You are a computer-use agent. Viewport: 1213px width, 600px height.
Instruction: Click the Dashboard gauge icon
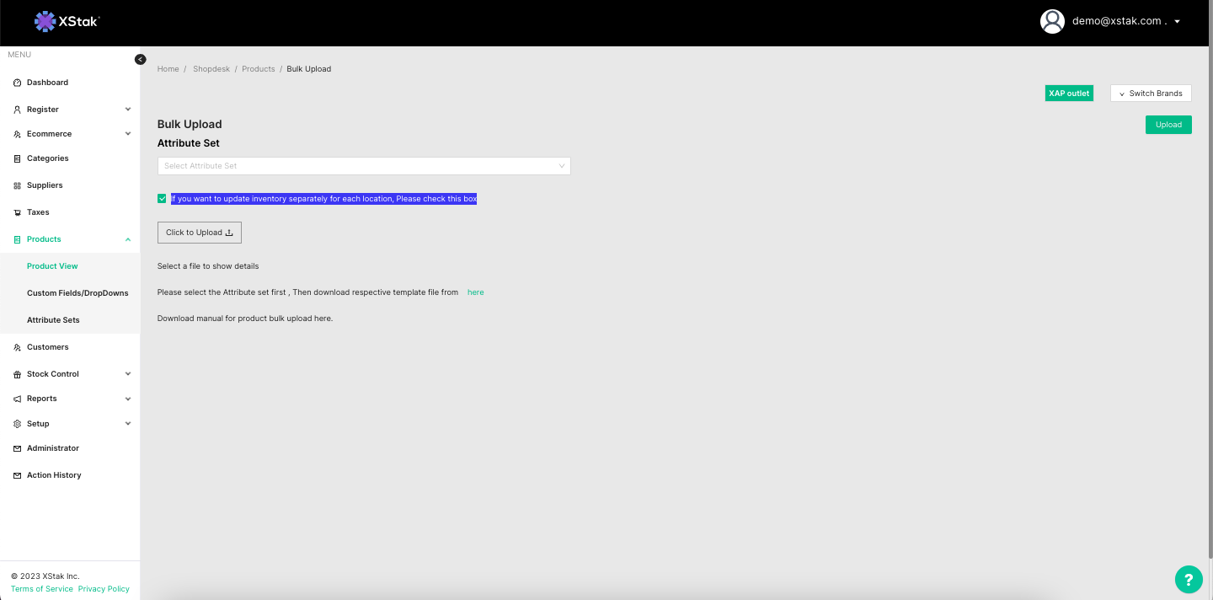[18, 83]
